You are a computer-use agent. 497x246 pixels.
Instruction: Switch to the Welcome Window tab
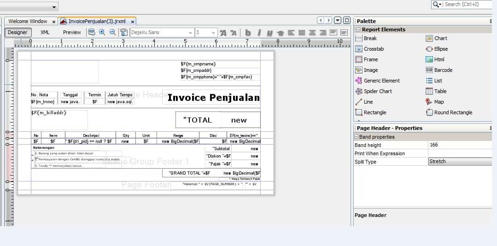click(28, 21)
